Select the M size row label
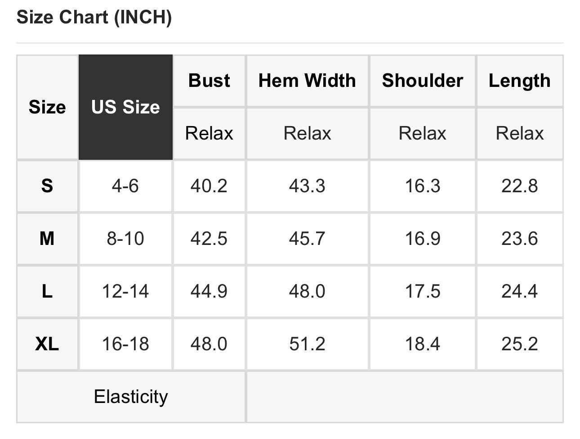Screen dimensions: 580x439 click(x=47, y=238)
